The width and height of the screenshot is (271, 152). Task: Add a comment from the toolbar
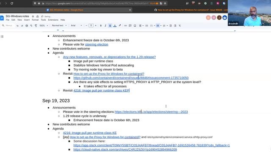click(x=130, y=25)
